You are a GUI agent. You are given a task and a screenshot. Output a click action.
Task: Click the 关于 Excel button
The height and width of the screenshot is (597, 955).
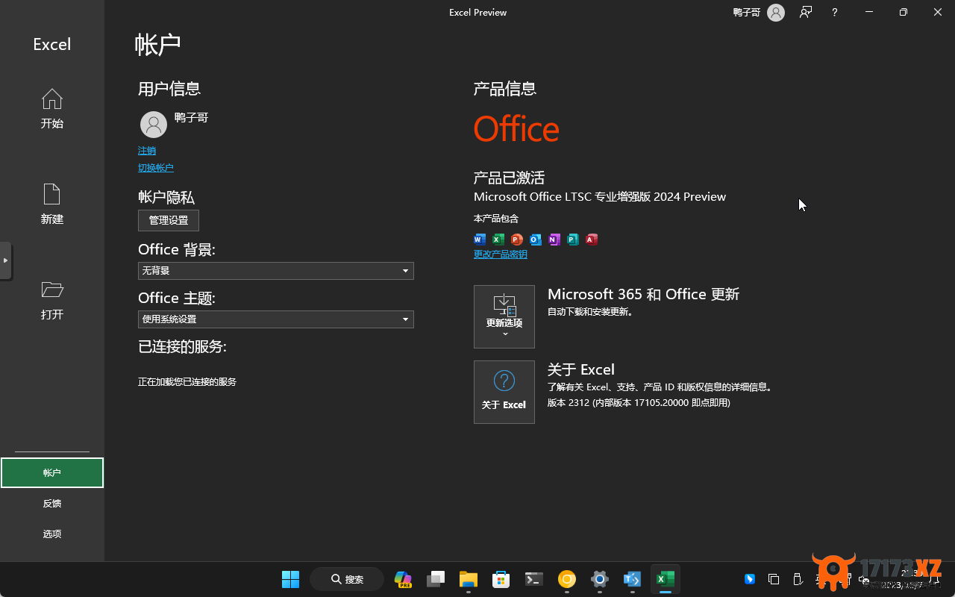(504, 392)
